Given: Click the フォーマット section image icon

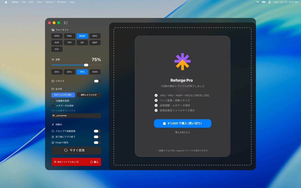Looking at the screenshot, I should pos(53,30).
